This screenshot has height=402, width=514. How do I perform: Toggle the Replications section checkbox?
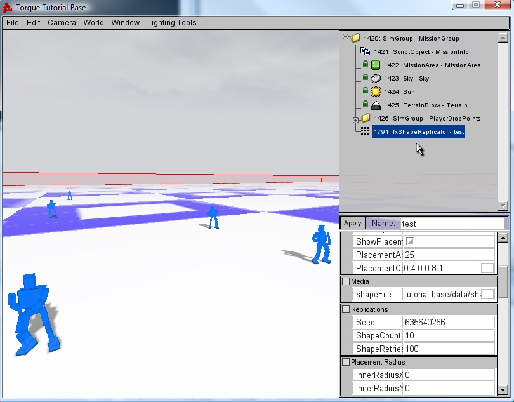[346, 309]
